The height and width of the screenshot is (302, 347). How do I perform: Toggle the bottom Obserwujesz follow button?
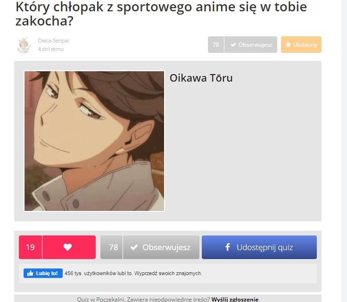pos(161,247)
